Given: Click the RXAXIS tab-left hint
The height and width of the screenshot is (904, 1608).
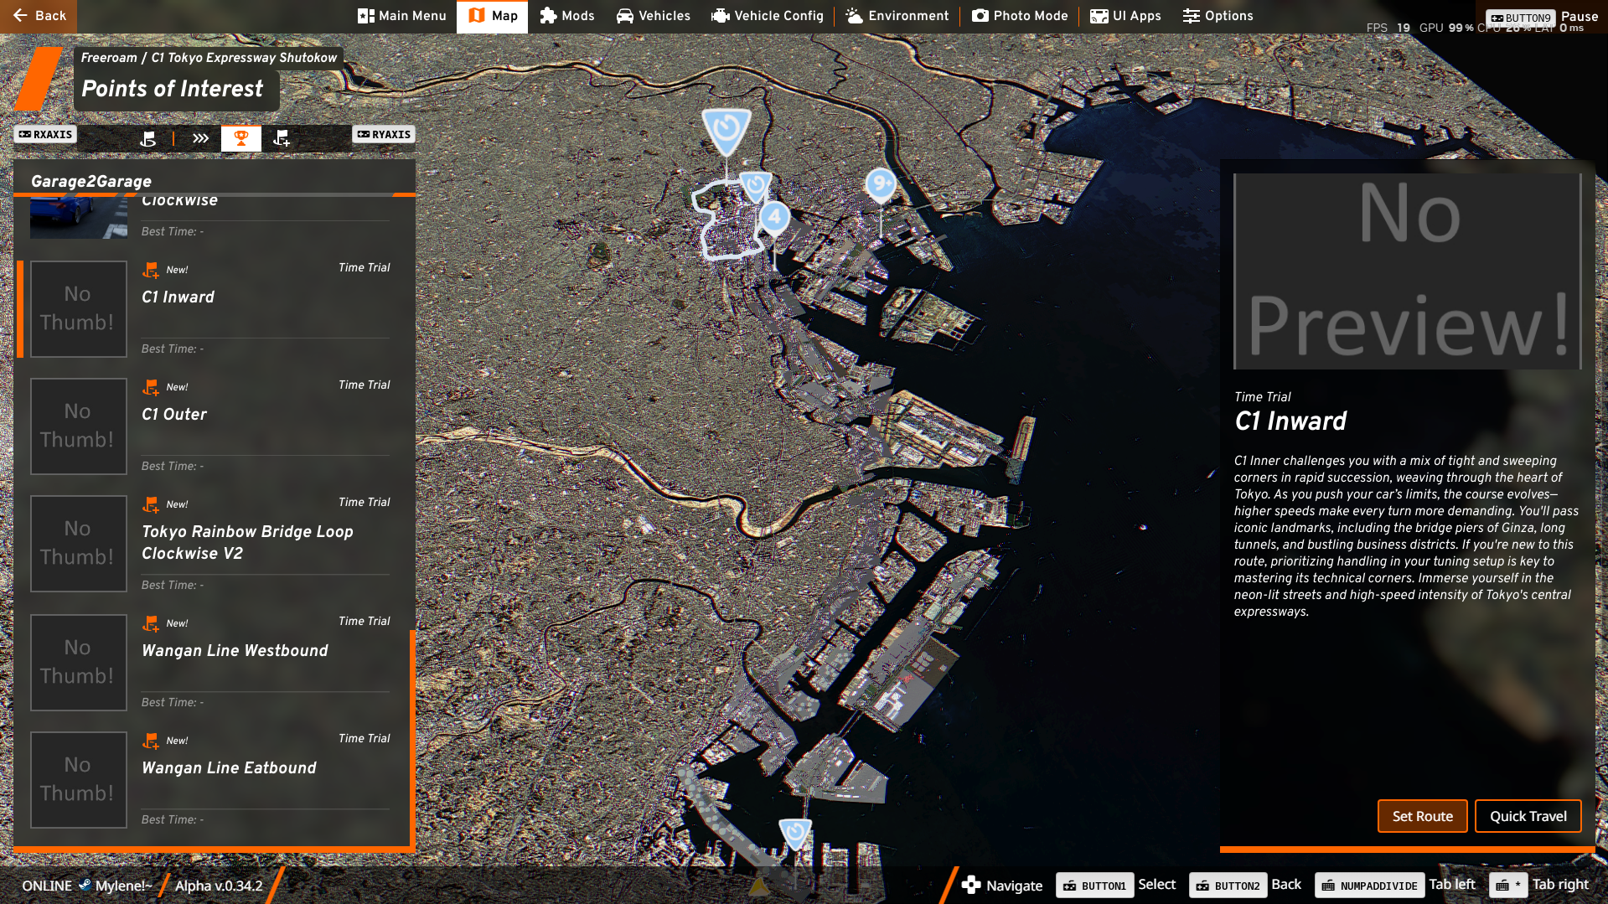Looking at the screenshot, I should (45, 134).
